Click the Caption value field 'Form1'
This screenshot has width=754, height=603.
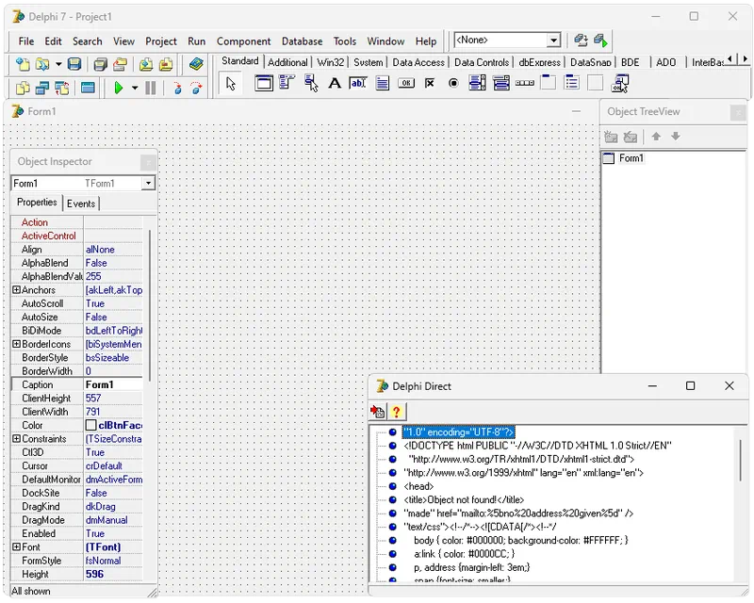coord(113,384)
